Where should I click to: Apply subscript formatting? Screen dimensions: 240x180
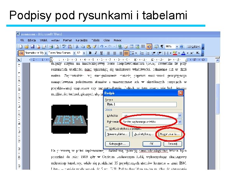198,53
